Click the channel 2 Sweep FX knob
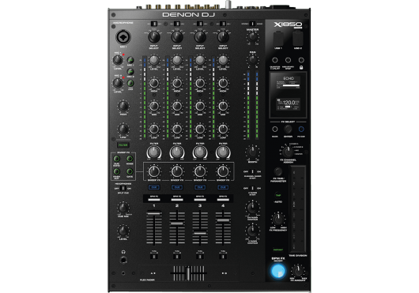 coord(177,172)
